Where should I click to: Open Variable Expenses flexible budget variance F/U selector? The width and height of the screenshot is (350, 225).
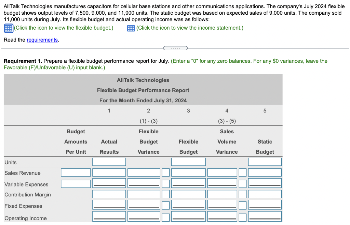click(x=166, y=183)
